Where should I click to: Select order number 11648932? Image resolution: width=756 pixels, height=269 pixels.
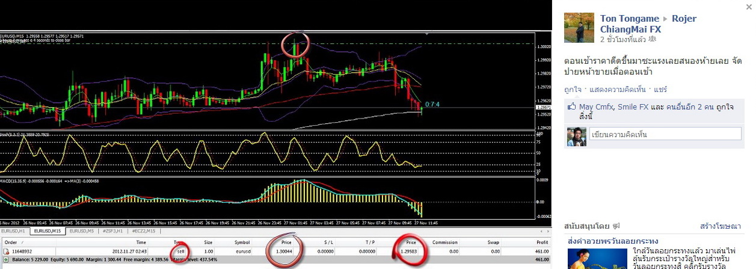coord(23,250)
